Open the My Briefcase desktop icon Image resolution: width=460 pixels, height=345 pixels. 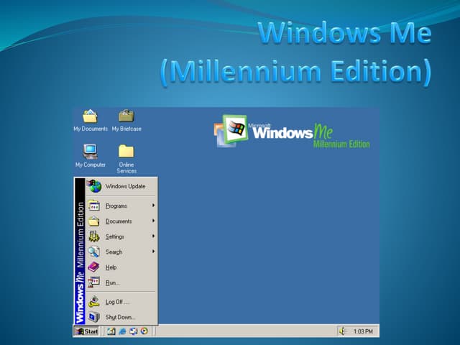(126, 116)
